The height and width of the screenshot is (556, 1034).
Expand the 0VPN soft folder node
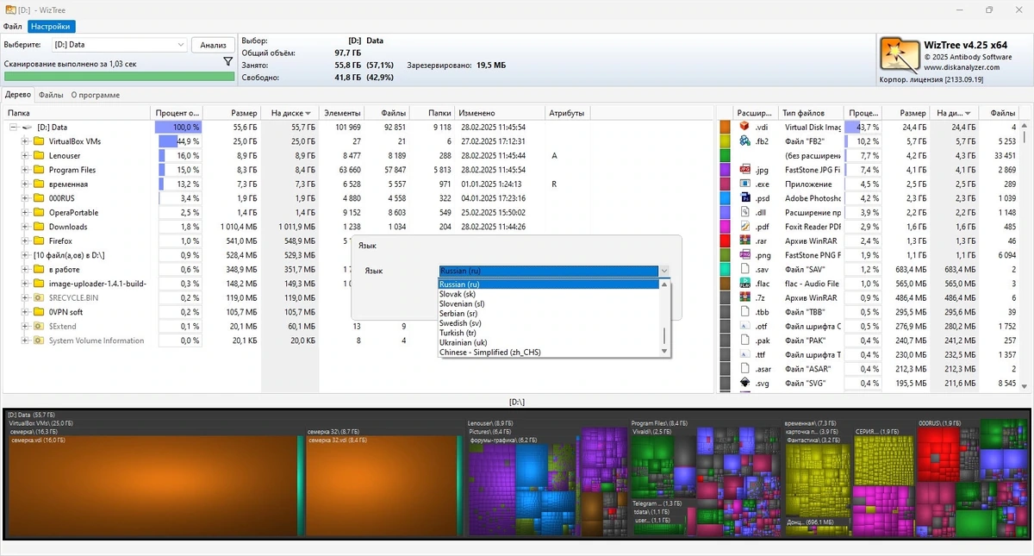25,312
